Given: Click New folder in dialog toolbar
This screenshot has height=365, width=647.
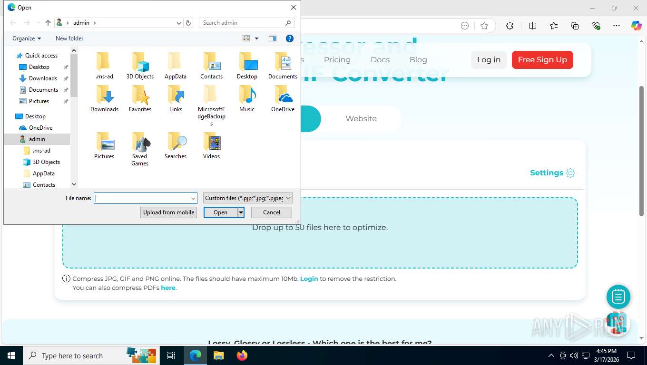Looking at the screenshot, I should 69,38.
